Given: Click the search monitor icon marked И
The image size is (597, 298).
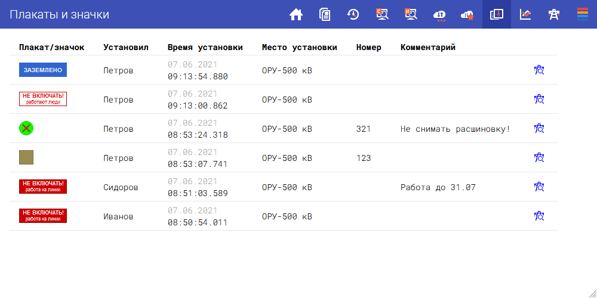Looking at the screenshot, I should point(411,14).
